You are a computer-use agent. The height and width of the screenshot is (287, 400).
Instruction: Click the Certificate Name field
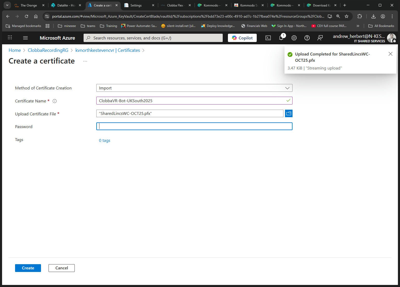[x=194, y=101]
